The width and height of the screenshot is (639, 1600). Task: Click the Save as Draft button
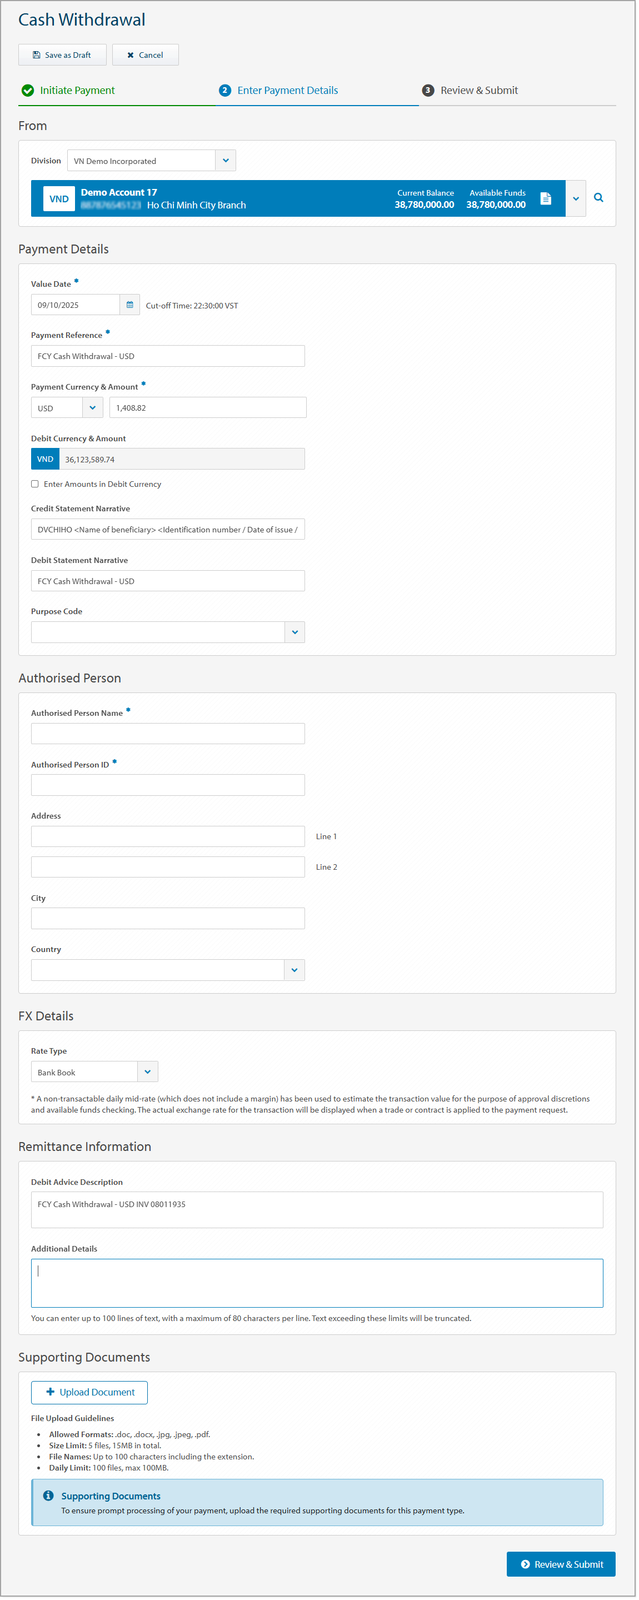(x=62, y=55)
